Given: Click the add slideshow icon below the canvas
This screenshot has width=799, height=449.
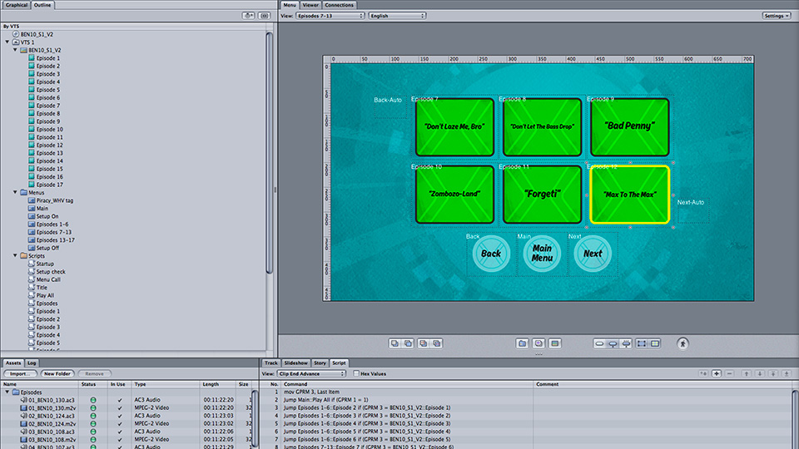Looking at the screenshot, I should point(538,343).
